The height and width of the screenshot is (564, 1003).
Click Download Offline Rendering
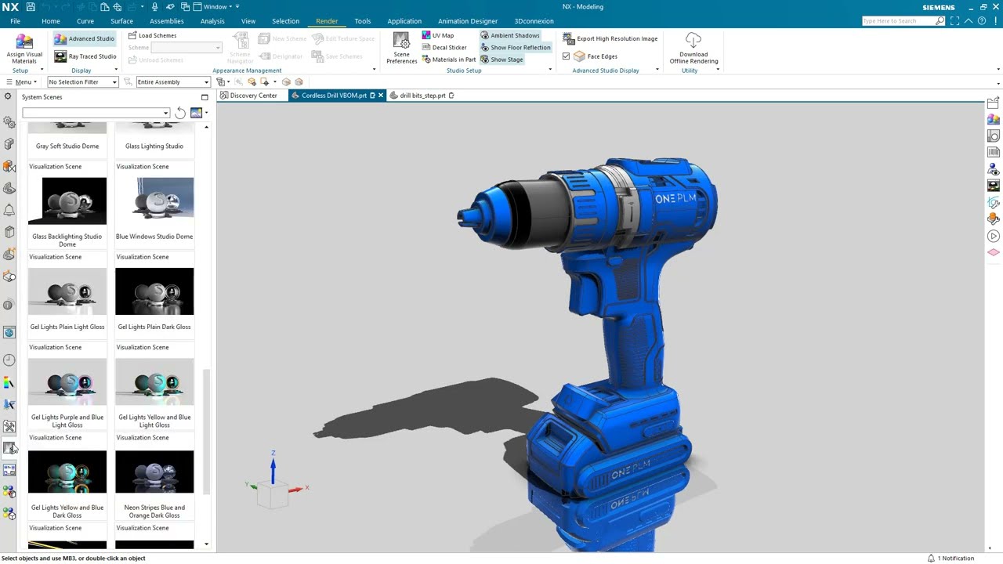point(693,49)
